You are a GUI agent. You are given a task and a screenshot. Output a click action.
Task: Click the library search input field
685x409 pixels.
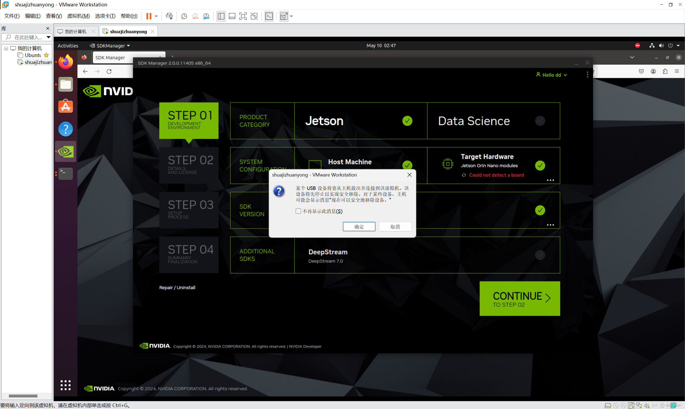28,37
